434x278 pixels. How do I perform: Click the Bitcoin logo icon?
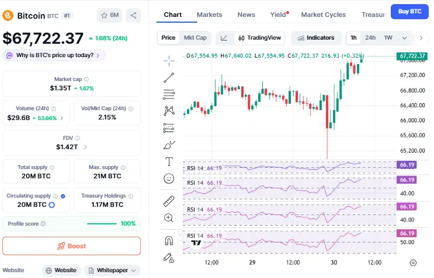pos(8,16)
